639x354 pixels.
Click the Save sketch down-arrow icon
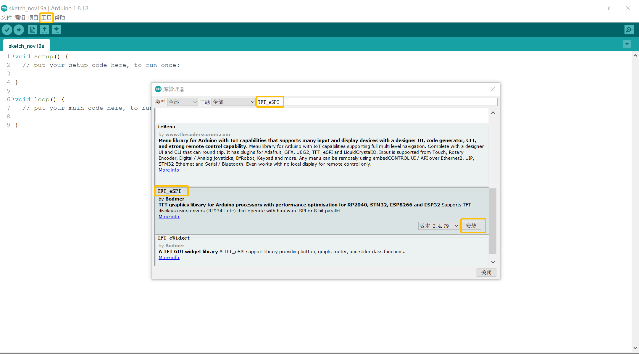[x=56, y=30]
